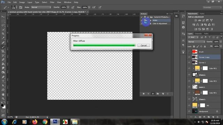Click the Curves adjustment icon

[x=203, y=20]
